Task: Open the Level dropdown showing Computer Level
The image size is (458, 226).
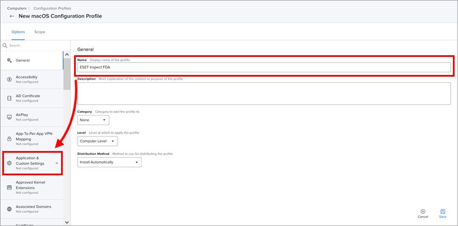Action: (x=97, y=141)
